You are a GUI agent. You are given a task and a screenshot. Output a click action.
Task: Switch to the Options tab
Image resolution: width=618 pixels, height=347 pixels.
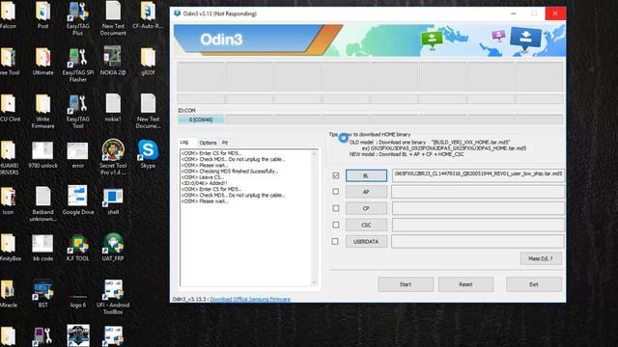pos(208,143)
